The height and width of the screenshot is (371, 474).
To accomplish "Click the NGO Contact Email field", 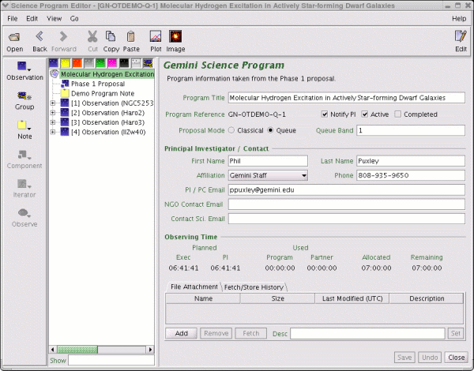I will (347, 204).
